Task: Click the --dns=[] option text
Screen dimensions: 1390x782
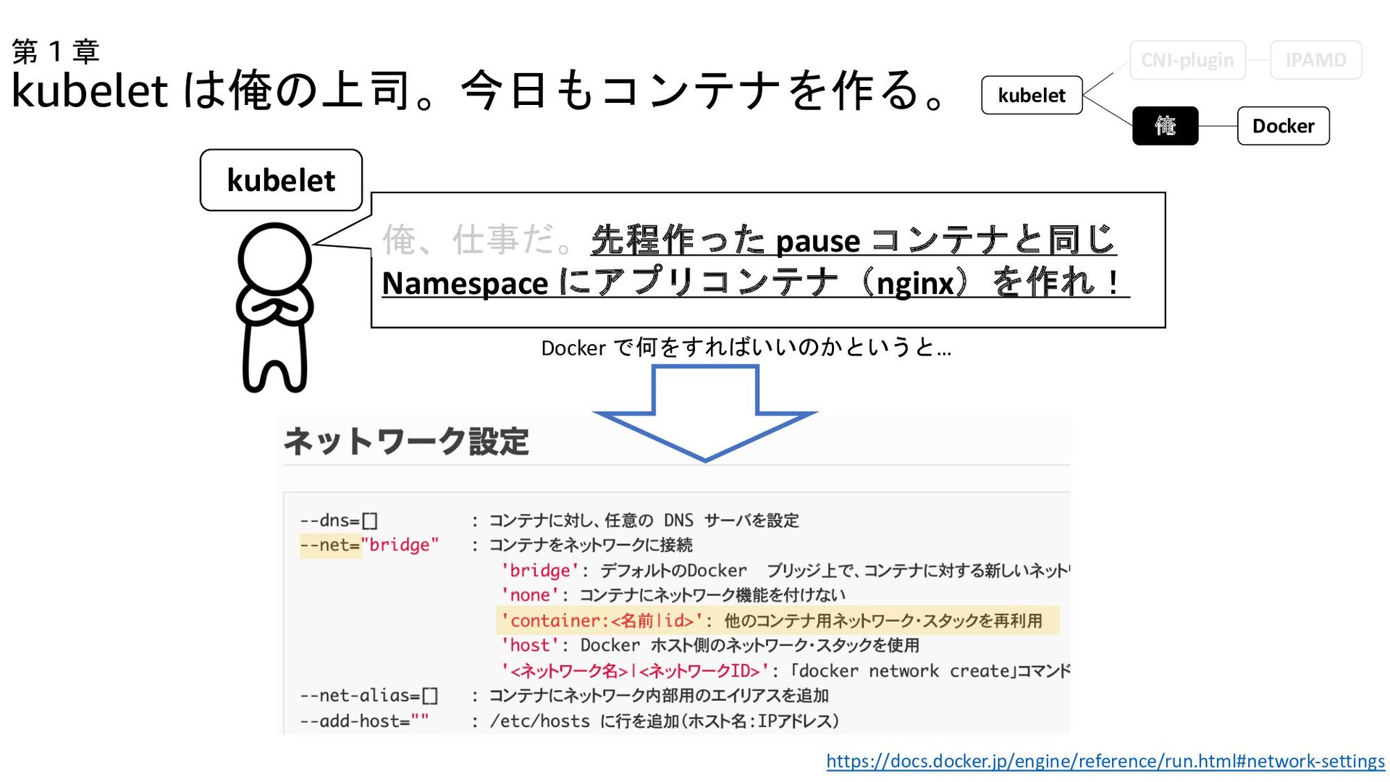Action: 339,521
